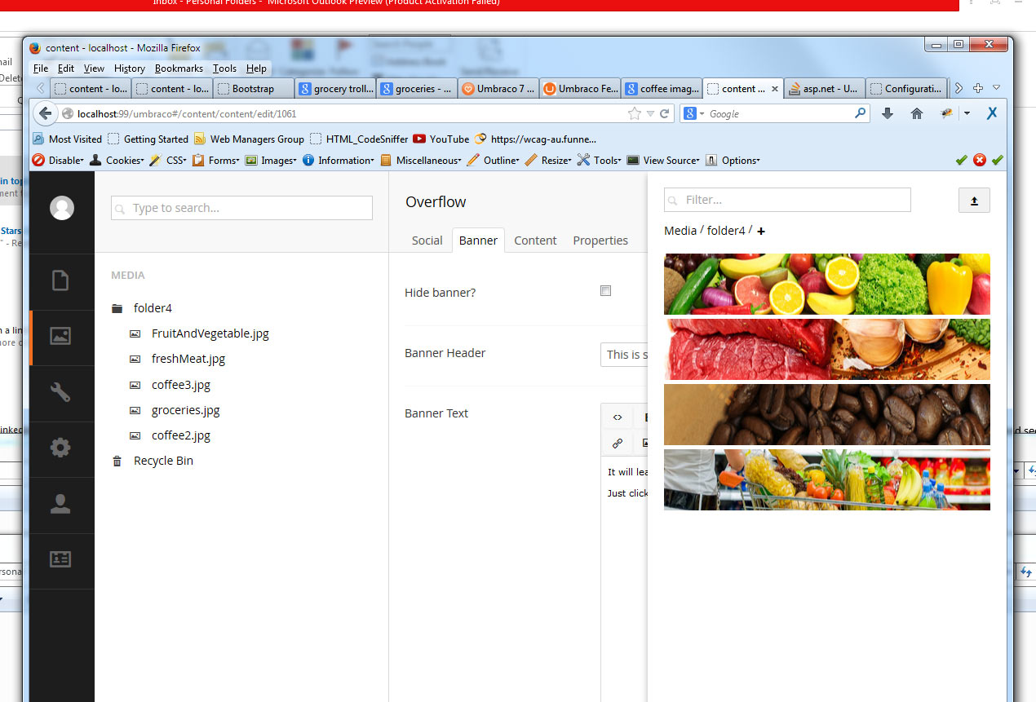Select the coffee beans banner thumbnail
This screenshot has height=702, width=1036.
827,414
